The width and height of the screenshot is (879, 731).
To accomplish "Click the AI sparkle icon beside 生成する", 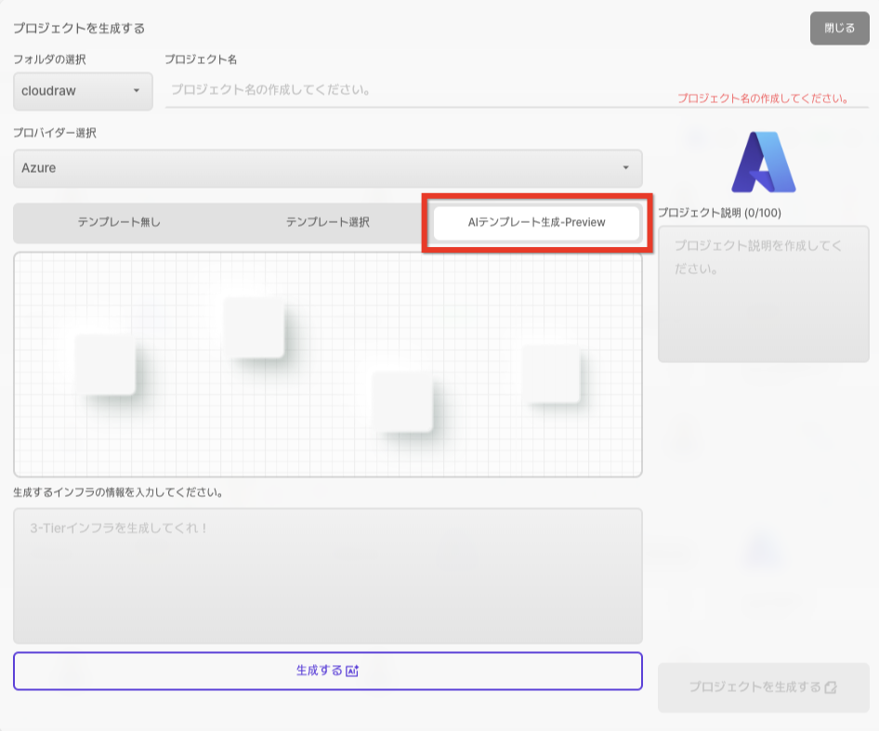I will pos(352,672).
